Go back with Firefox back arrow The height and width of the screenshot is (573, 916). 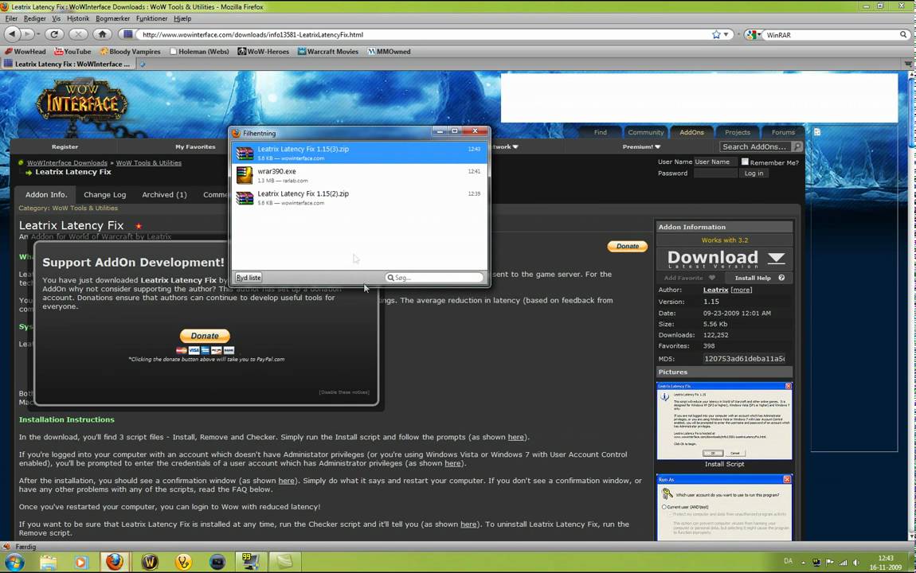coord(12,34)
